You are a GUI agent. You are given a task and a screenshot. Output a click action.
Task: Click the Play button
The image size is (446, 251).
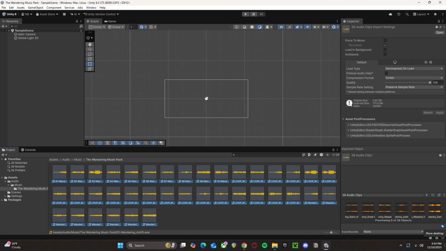[245, 14]
